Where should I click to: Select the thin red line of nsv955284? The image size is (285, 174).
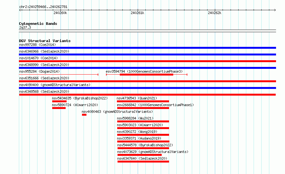tap(59, 75)
